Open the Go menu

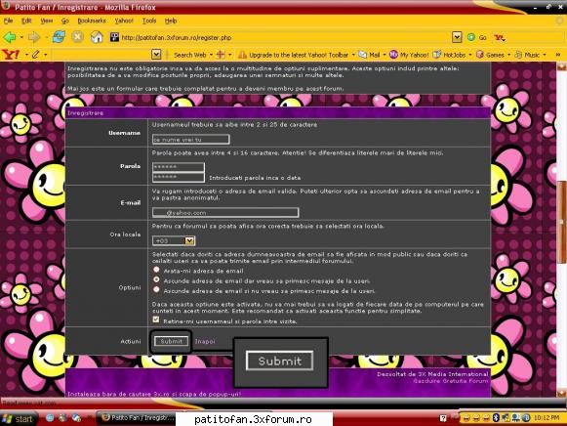(x=65, y=21)
